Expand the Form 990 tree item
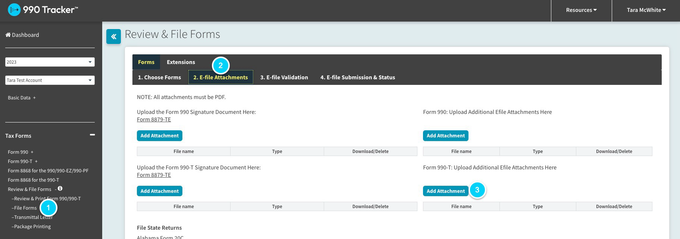The width and height of the screenshot is (680, 239). 32,152
